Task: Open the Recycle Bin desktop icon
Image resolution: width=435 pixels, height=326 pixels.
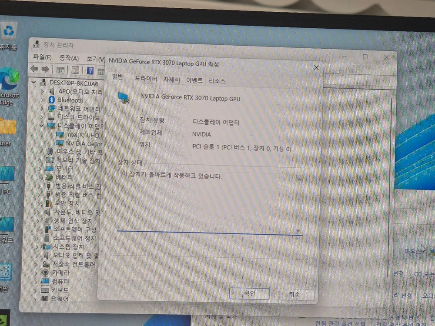Action: (9, 30)
